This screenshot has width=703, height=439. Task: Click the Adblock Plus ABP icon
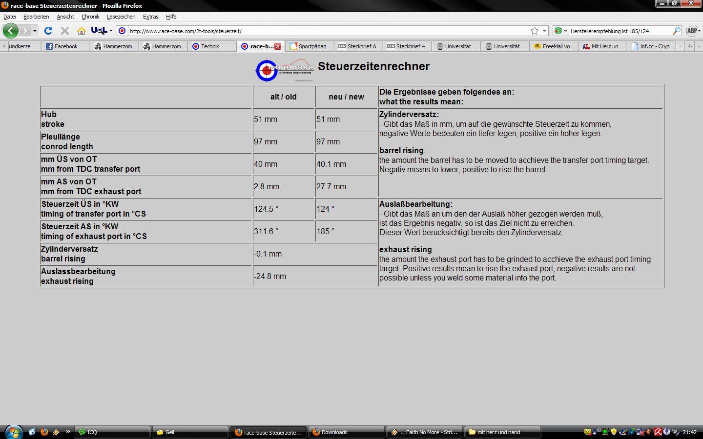tap(692, 31)
